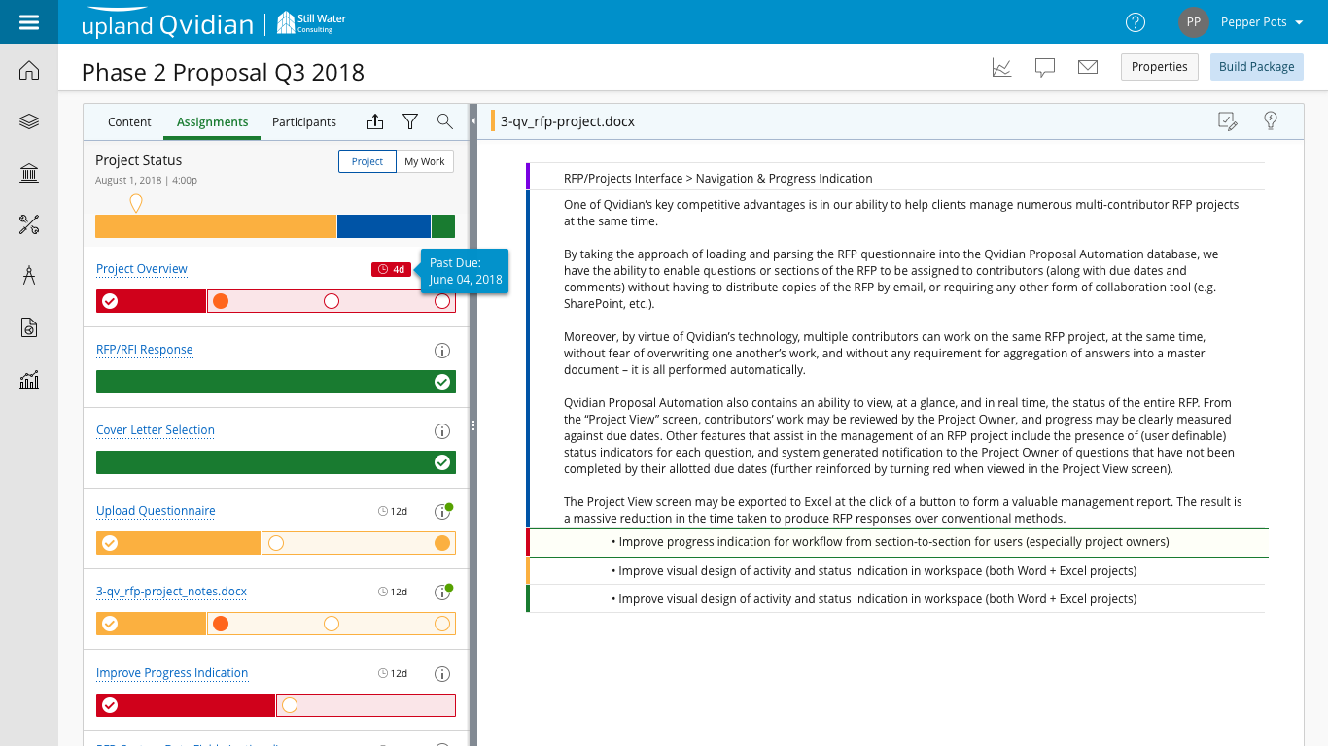Click blue segment of project status bar
Image resolution: width=1328 pixels, height=746 pixels.
384,226
